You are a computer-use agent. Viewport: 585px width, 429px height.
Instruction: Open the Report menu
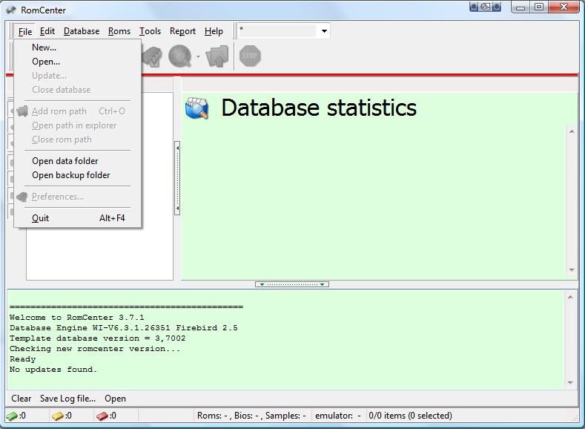pos(182,31)
